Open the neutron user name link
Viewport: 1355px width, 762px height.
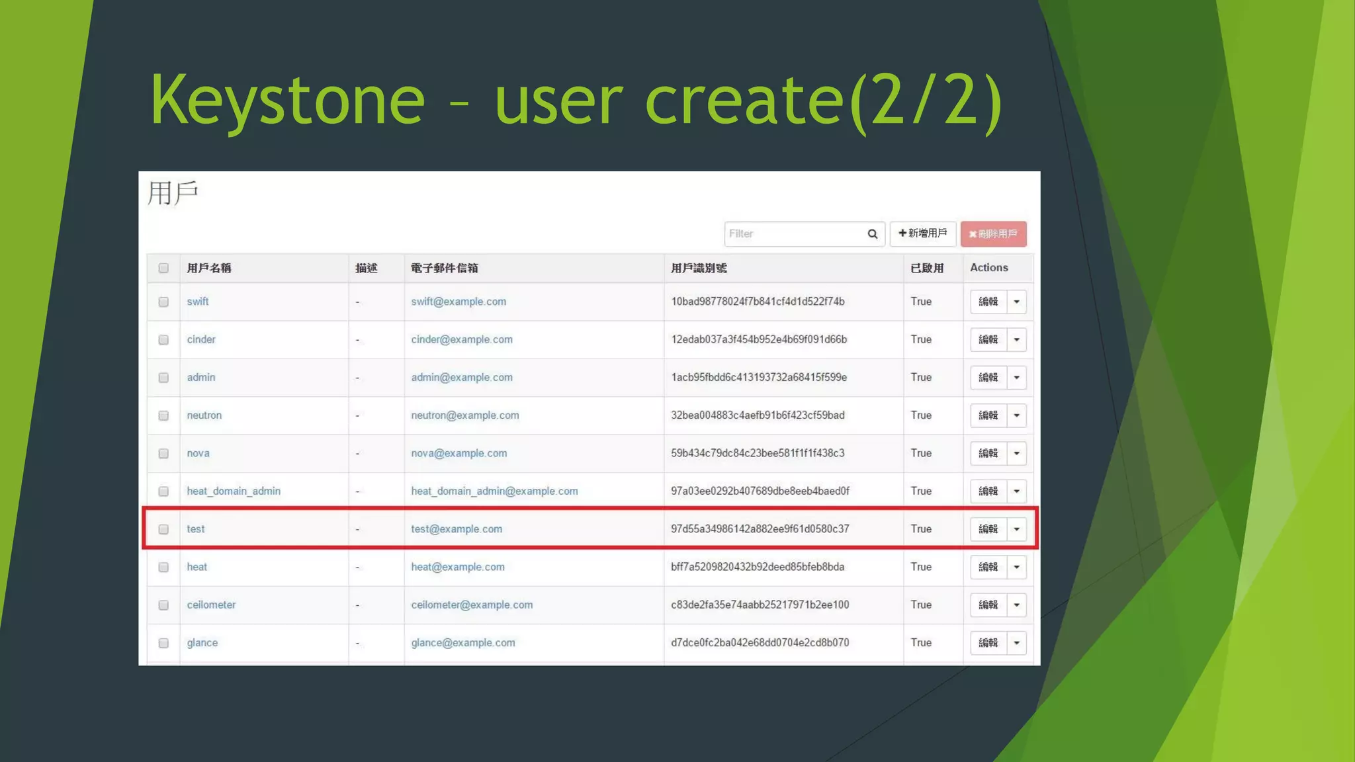click(x=204, y=415)
